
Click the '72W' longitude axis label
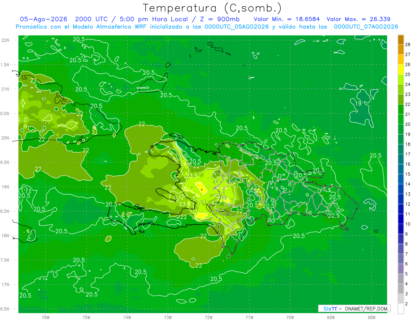pyautogui.click(x=208, y=317)
